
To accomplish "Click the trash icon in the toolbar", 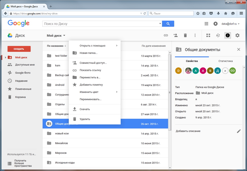I will 185,35.
